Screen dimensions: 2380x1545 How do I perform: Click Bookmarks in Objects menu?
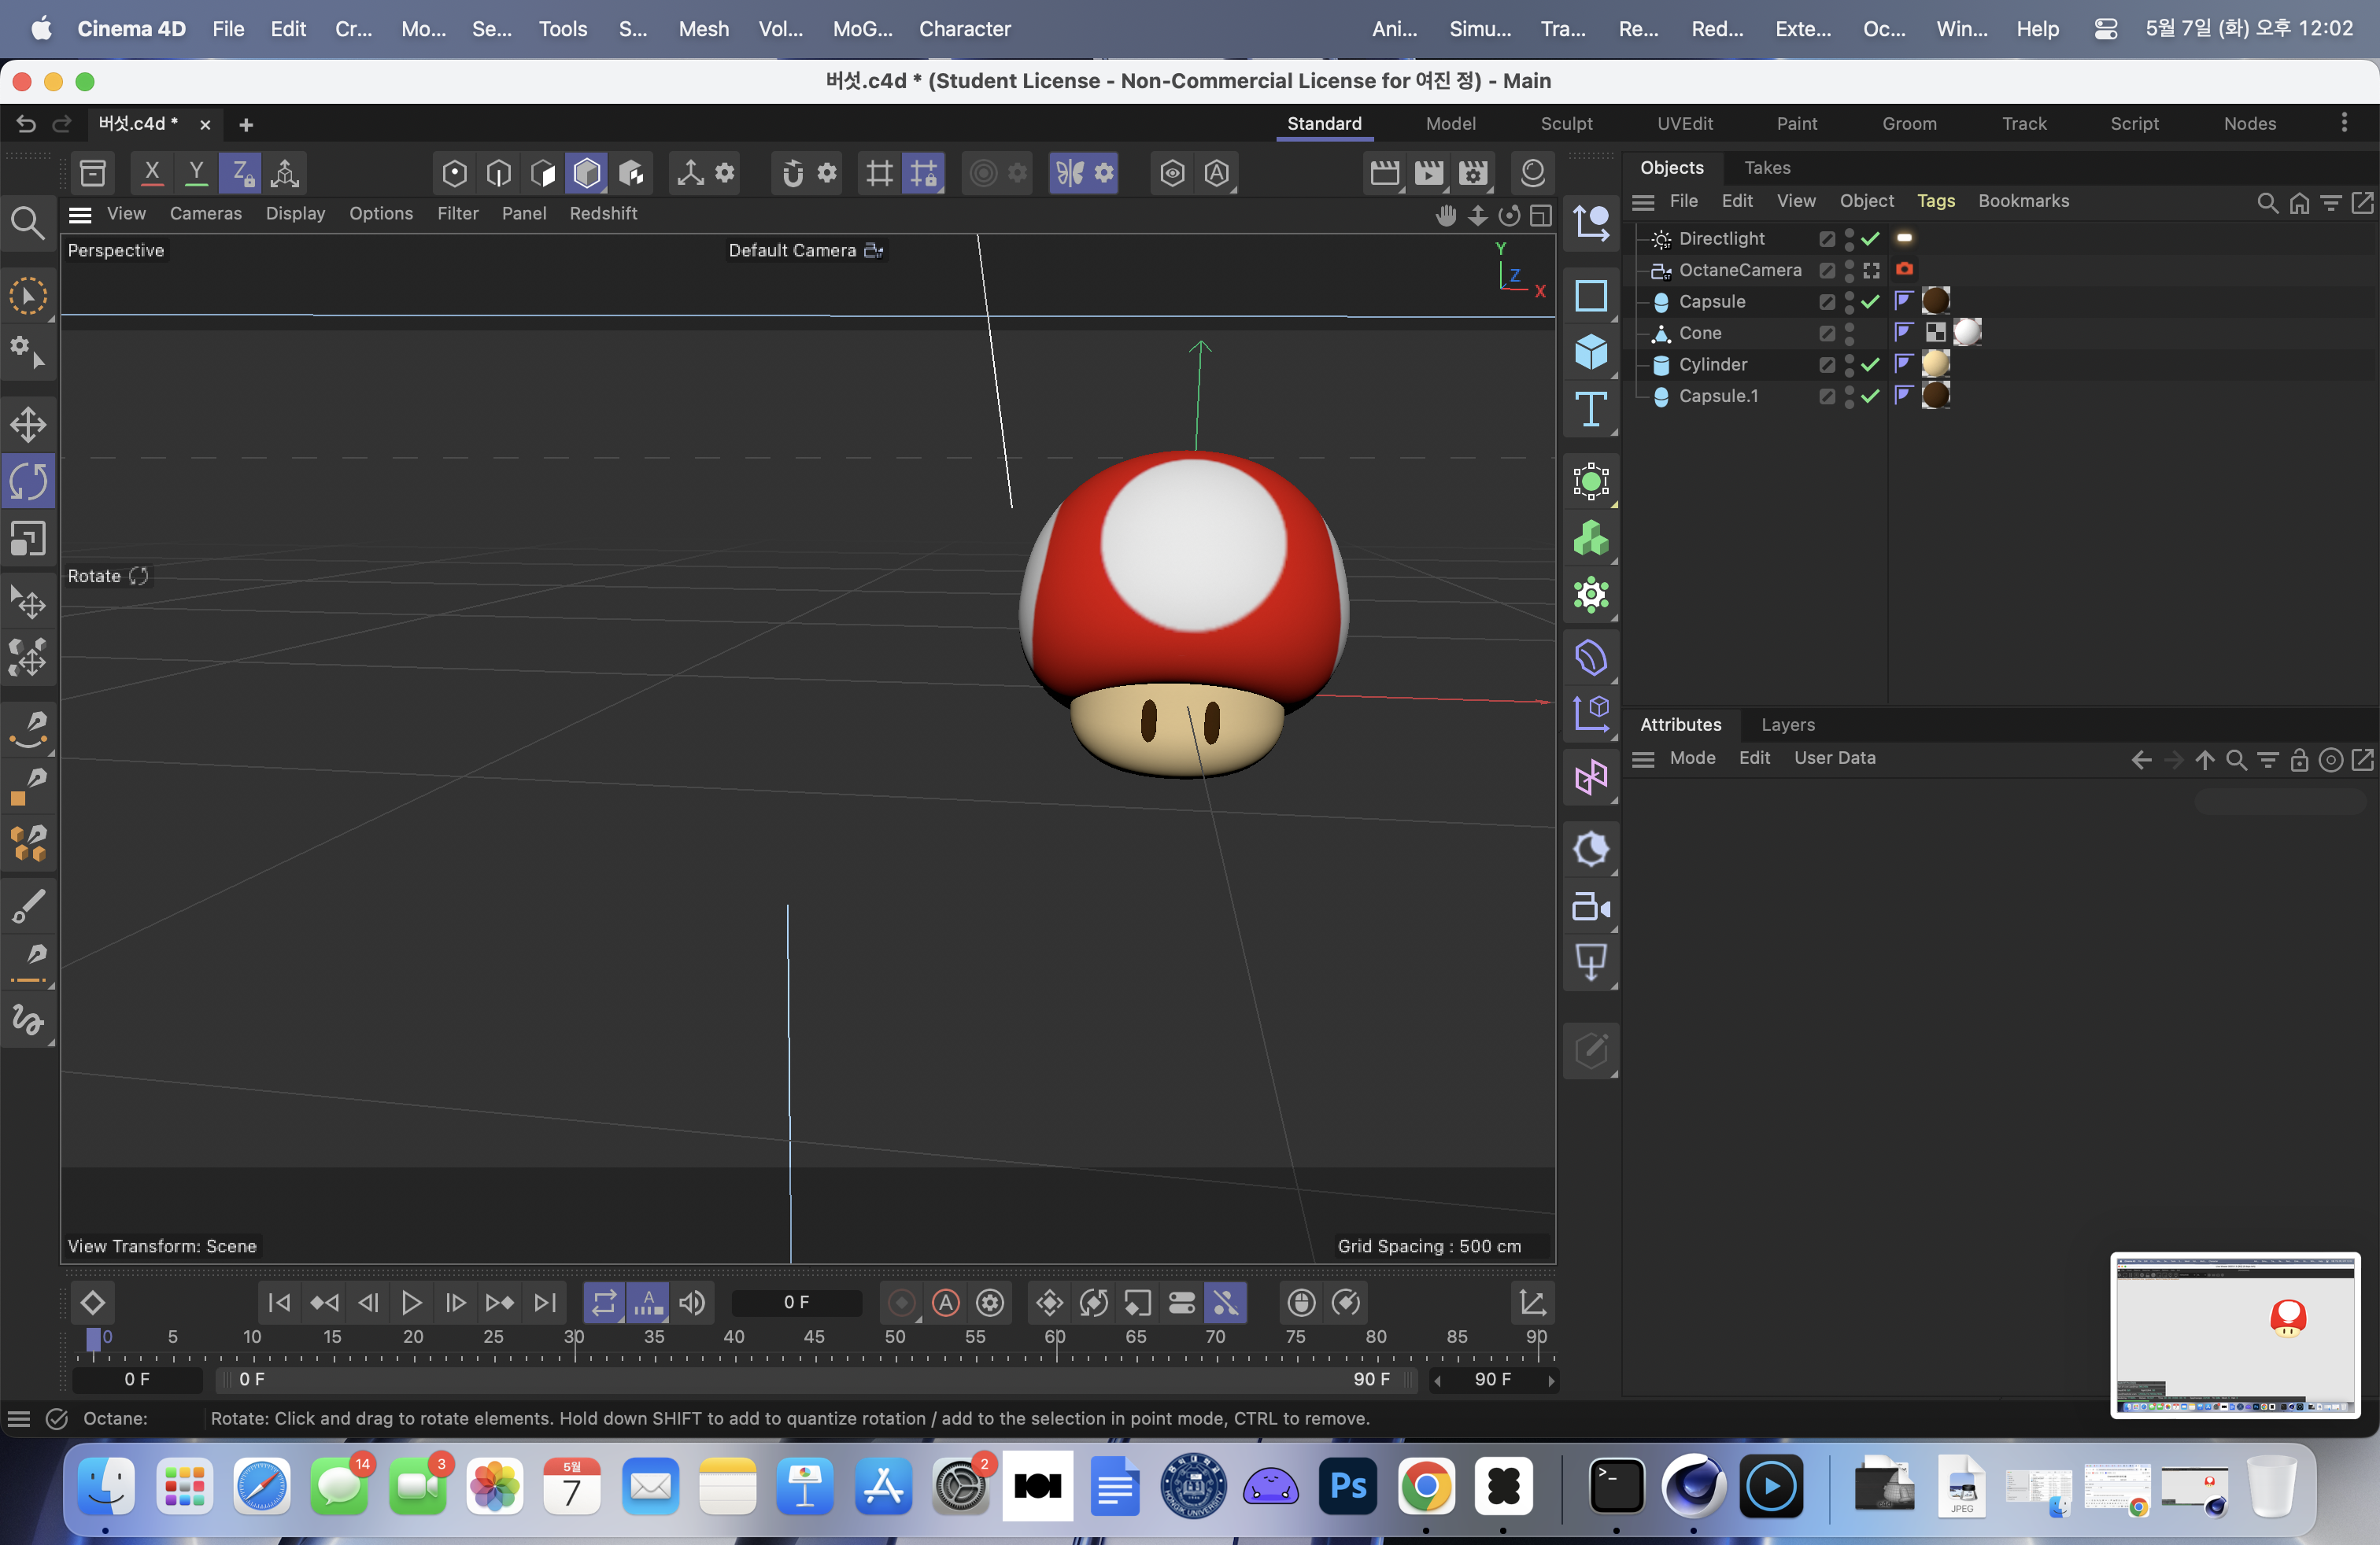(2023, 201)
